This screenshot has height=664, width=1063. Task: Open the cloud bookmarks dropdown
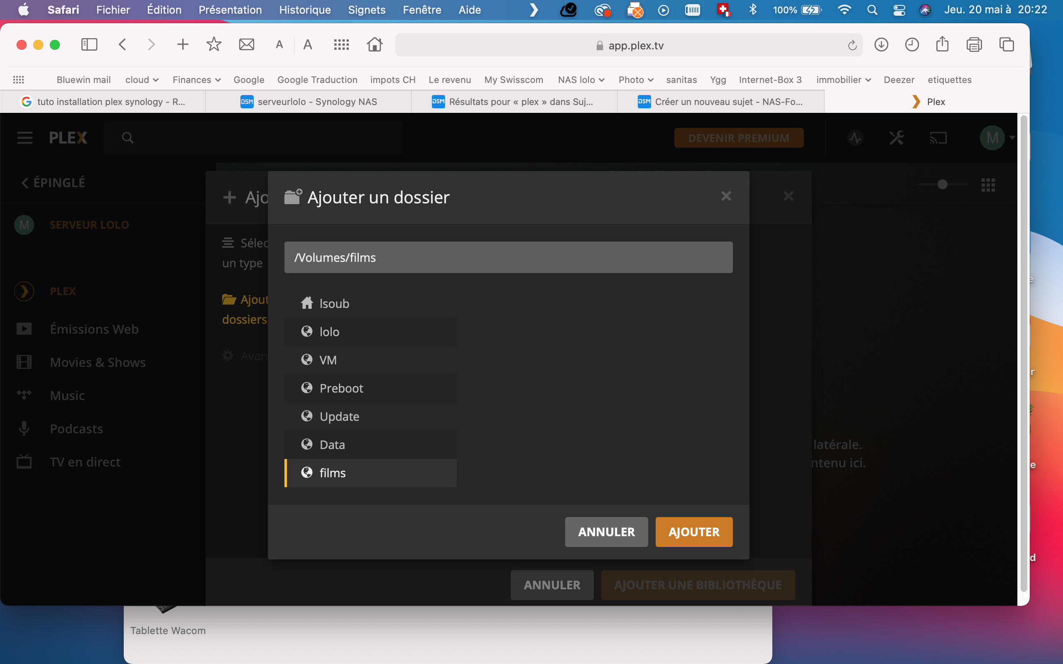(142, 80)
